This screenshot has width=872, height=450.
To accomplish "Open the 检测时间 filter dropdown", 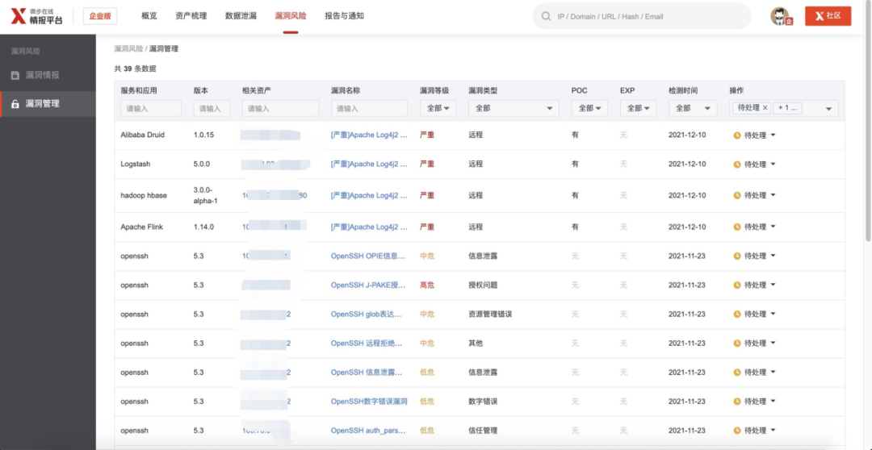I will [x=693, y=108].
